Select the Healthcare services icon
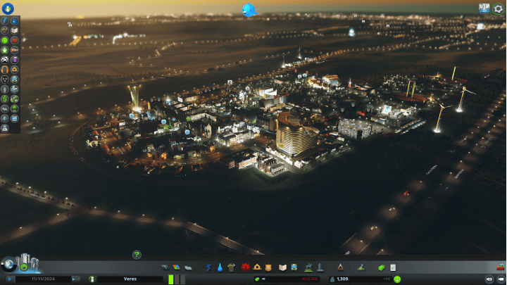 246,267
